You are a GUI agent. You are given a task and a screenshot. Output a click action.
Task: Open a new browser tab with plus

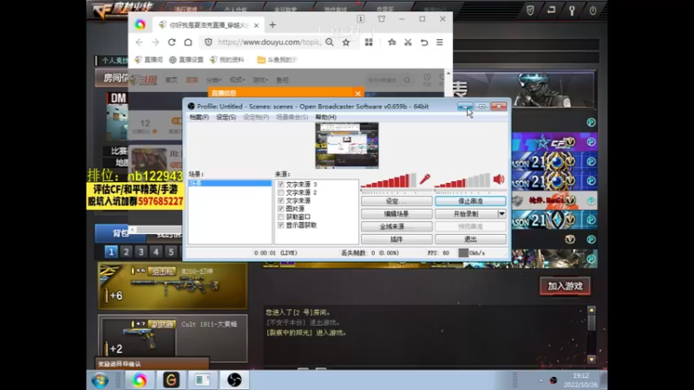[272, 25]
